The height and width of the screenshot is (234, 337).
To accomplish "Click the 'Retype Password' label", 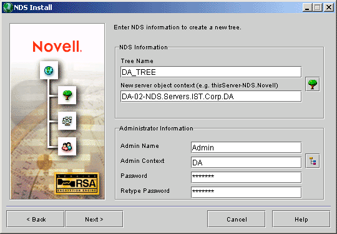I will click(145, 191).
